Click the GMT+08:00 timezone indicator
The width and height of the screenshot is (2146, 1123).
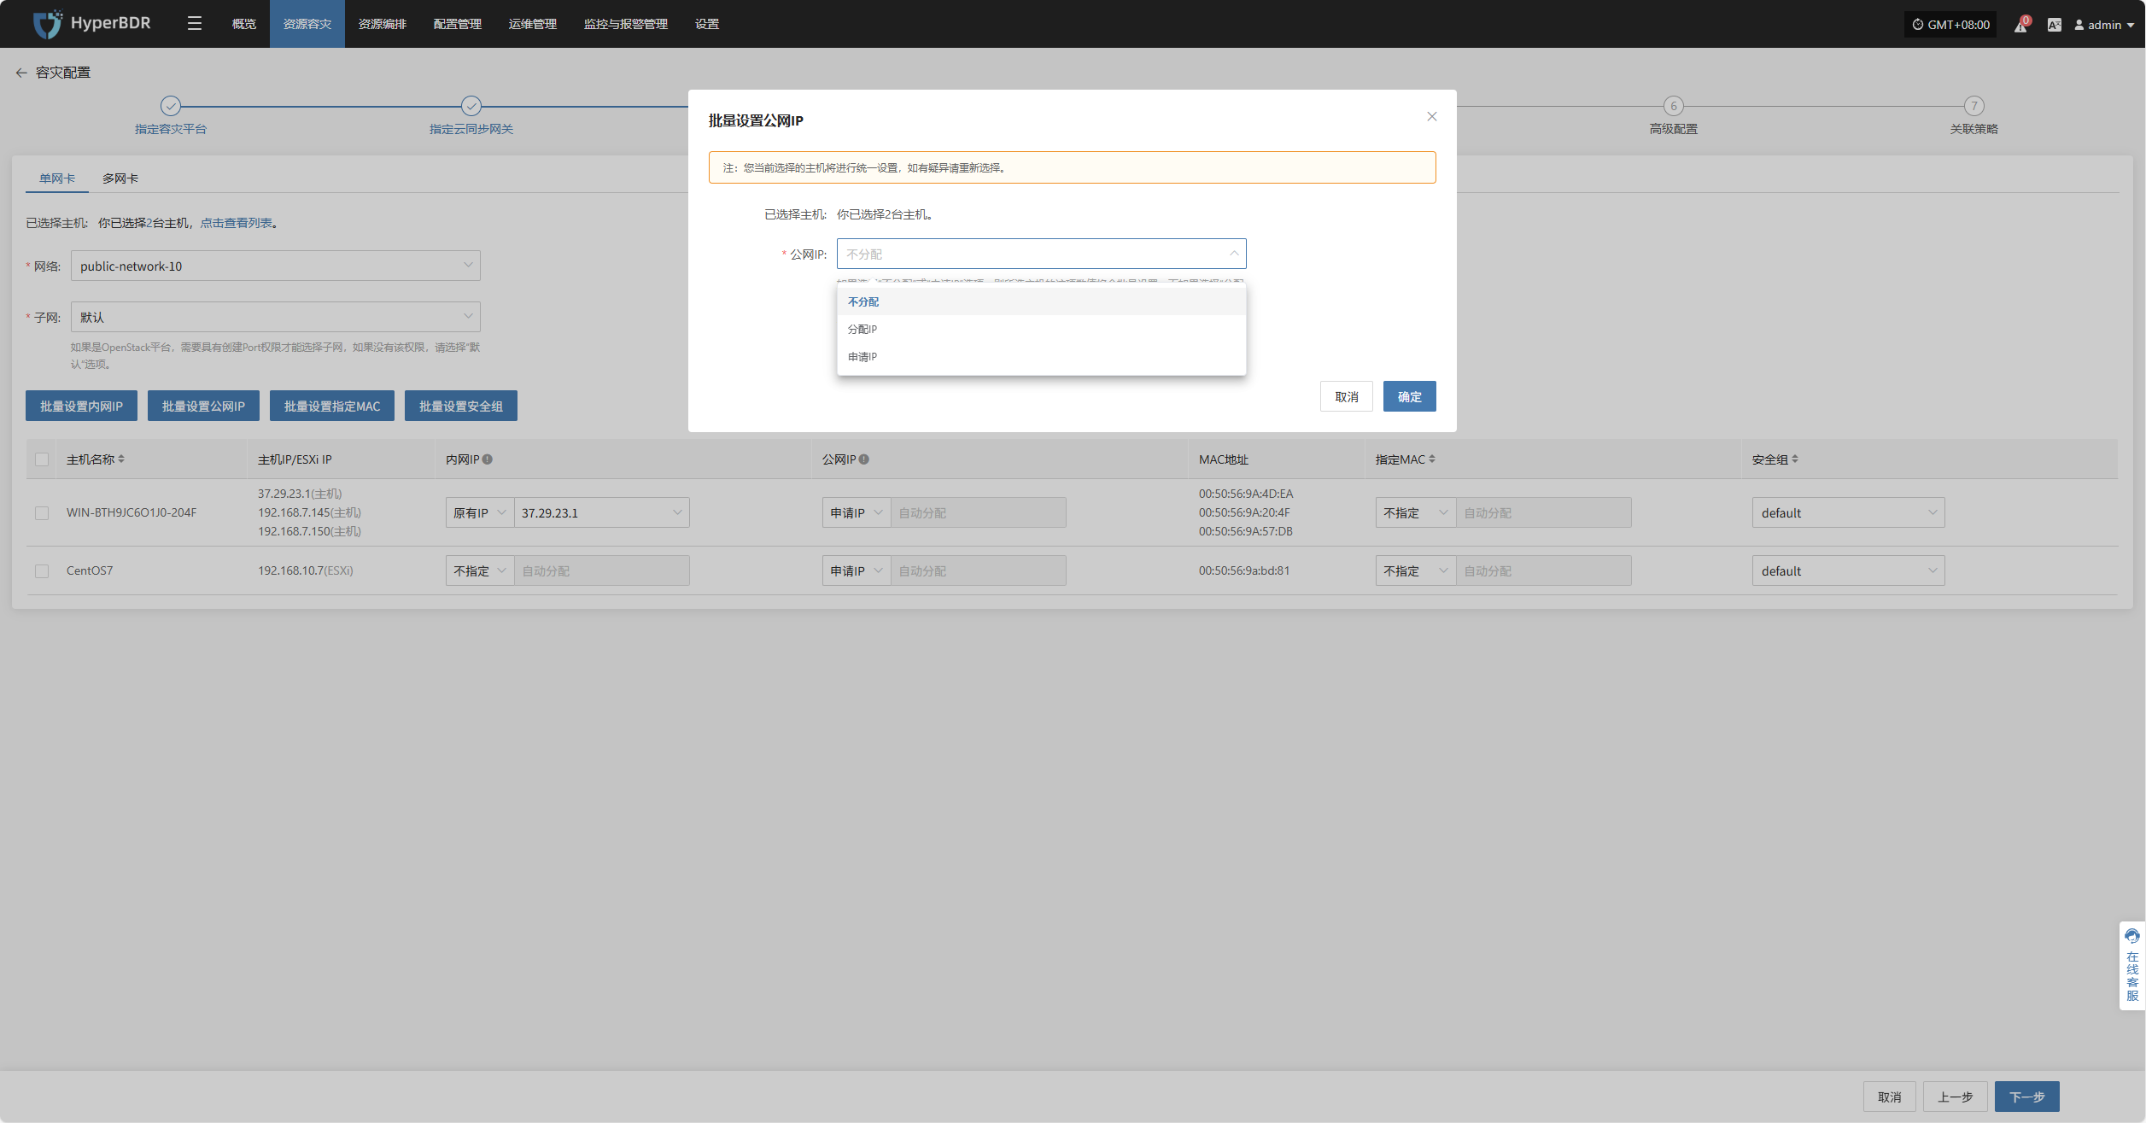click(x=1950, y=25)
